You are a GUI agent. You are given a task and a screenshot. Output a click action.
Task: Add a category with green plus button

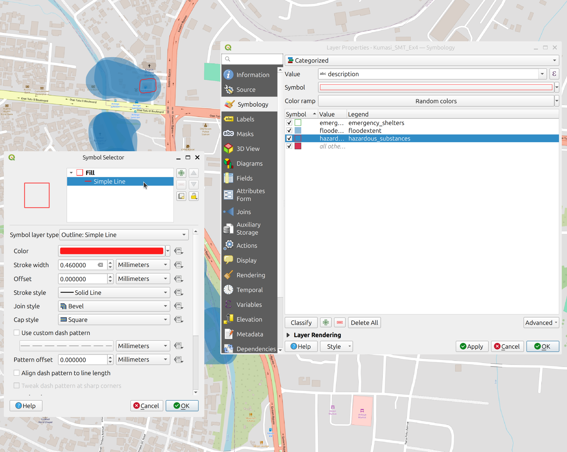coord(326,322)
